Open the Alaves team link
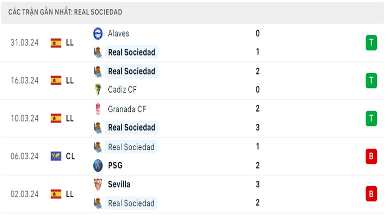 pyautogui.click(x=118, y=33)
